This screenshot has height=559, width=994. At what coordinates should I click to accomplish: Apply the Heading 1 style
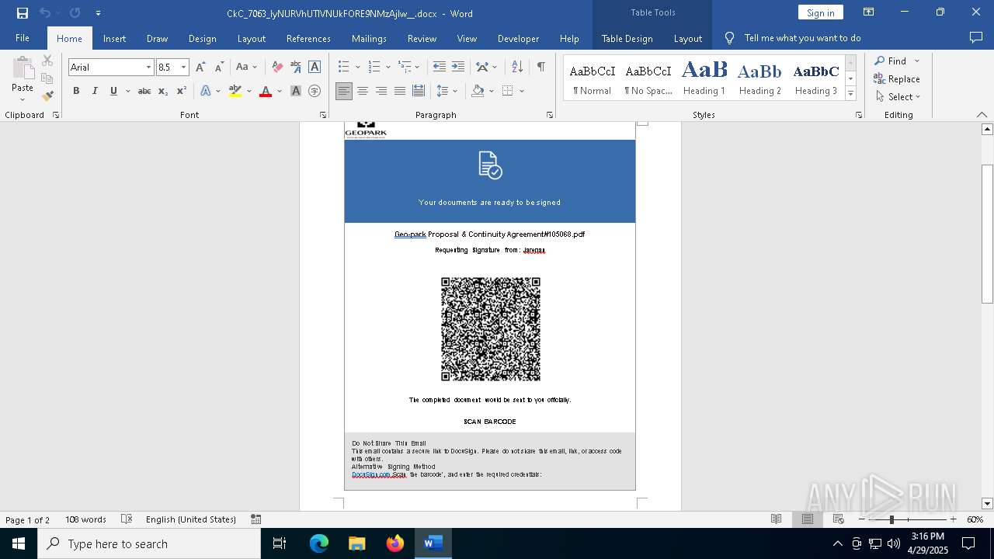[704, 78]
